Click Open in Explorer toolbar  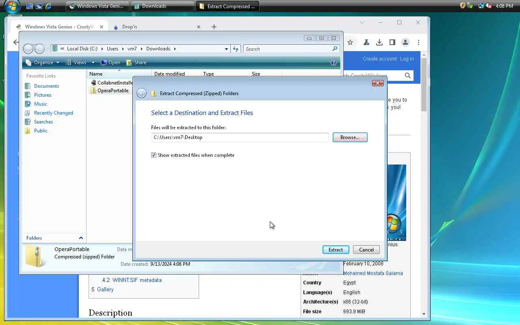point(110,63)
